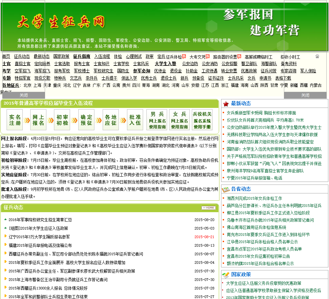Viewport: 329px width, 299px height.
Task: Open 特招军官 link
Action: click(22, 78)
